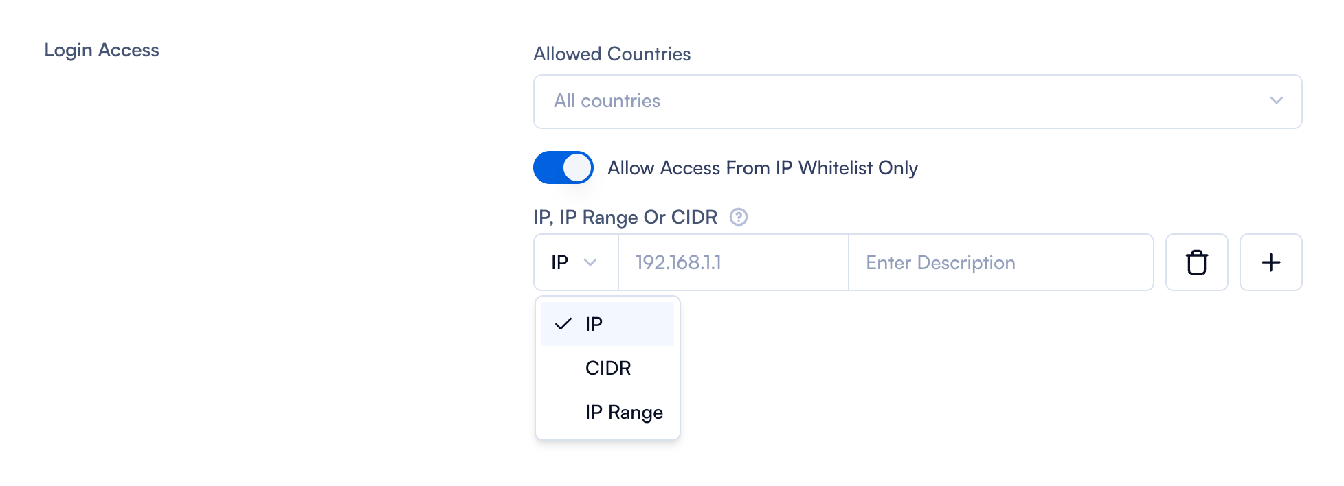Focus the Enter Description field

pos(1000,262)
